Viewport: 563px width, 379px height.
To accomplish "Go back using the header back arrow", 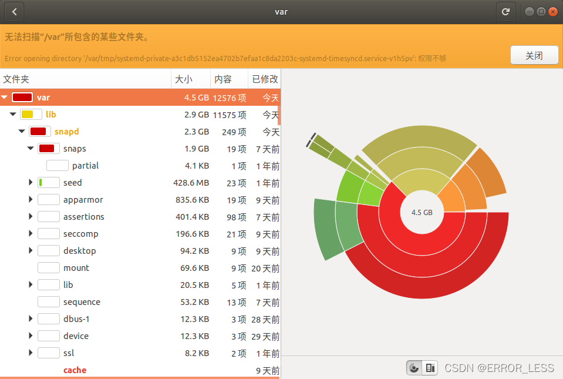I will coord(14,12).
